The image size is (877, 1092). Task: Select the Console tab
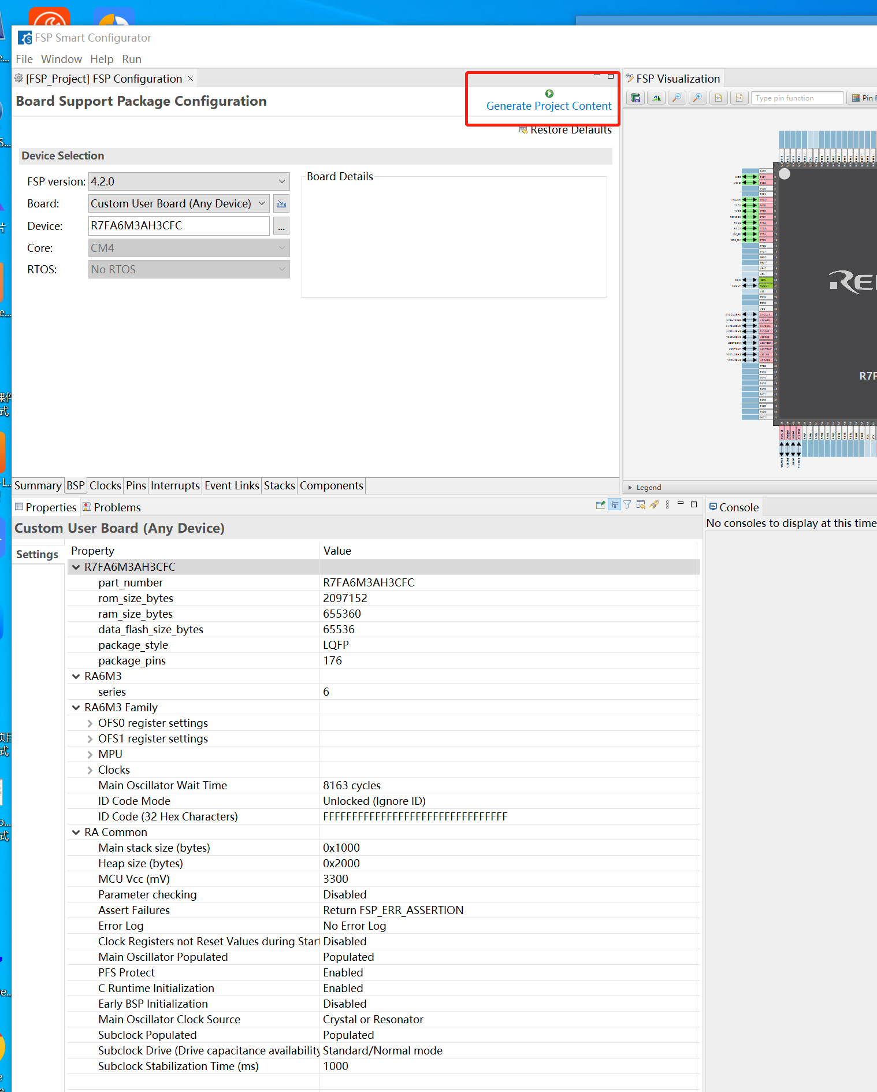coord(734,507)
